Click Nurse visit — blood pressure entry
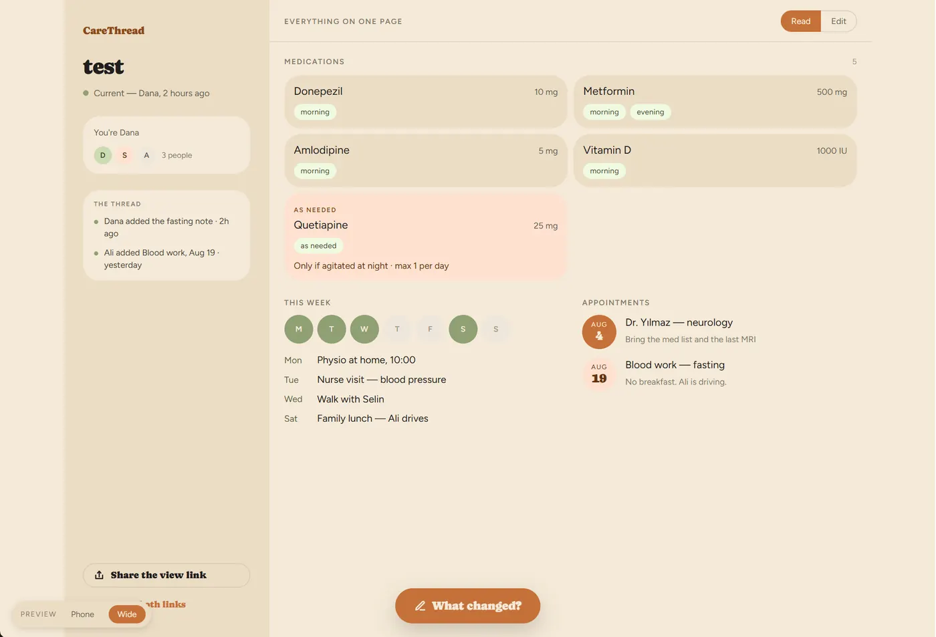The height and width of the screenshot is (637, 936). point(381,380)
